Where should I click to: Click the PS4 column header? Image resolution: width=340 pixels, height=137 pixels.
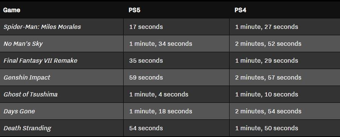tap(240, 10)
